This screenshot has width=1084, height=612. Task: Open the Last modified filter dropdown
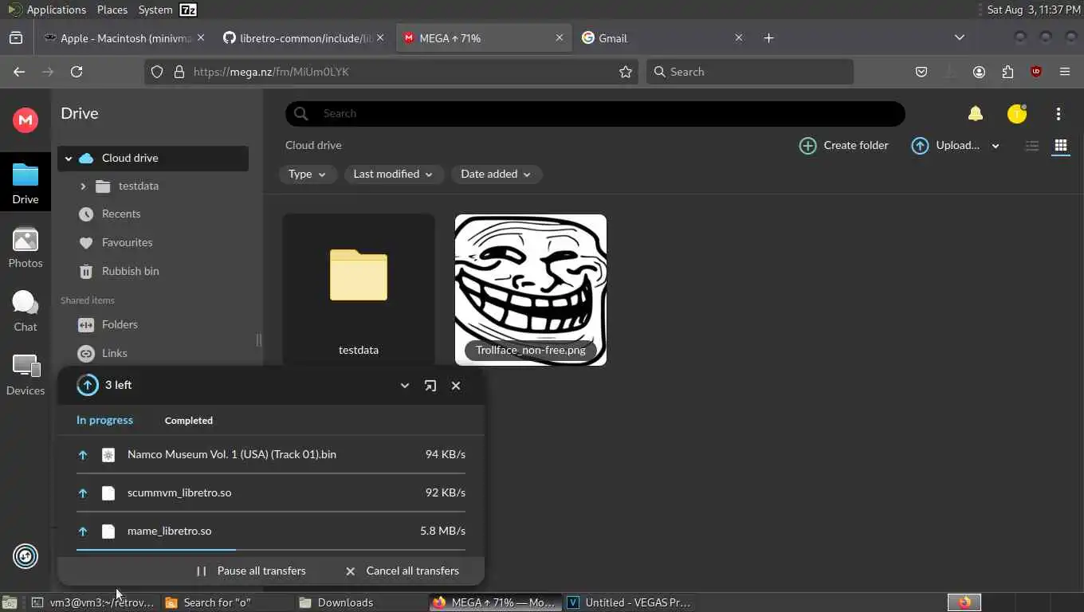(x=394, y=175)
